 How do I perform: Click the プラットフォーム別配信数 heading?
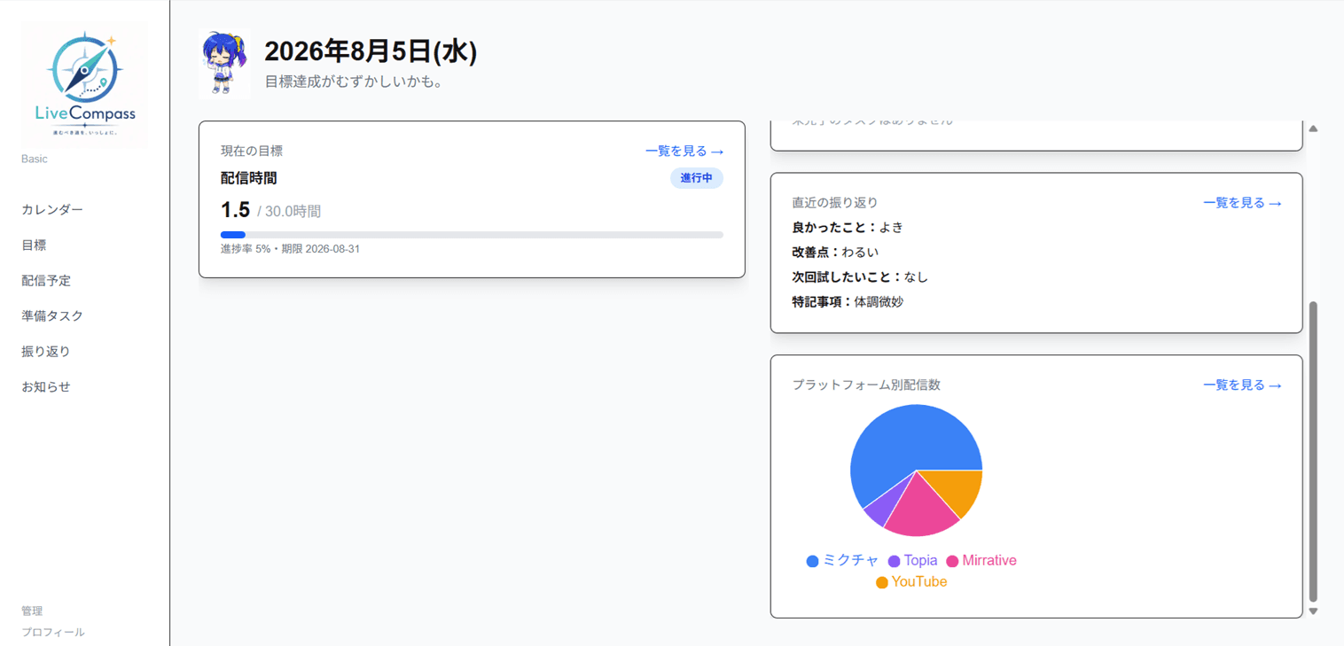[x=866, y=385]
